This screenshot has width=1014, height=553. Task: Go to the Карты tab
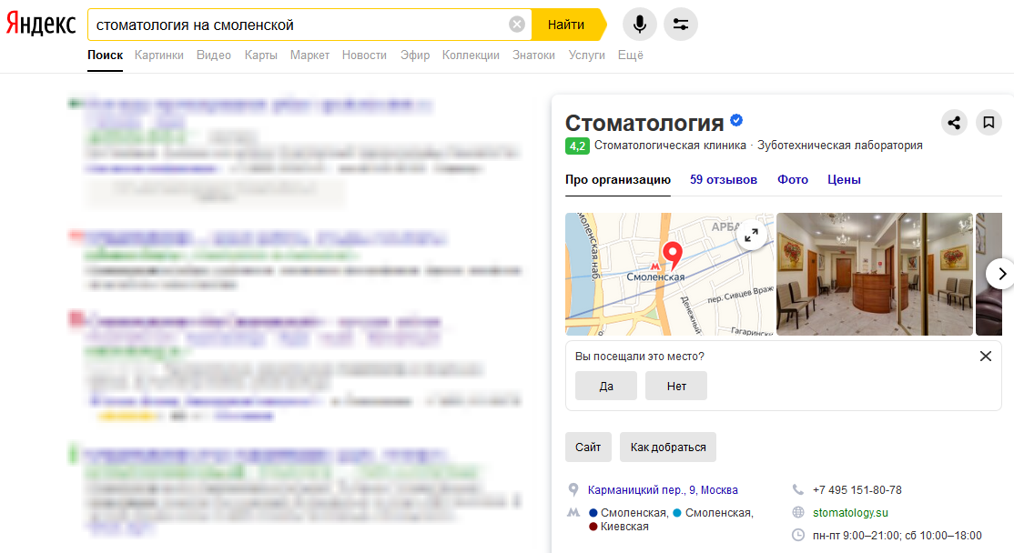pyautogui.click(x=260, y=55)
